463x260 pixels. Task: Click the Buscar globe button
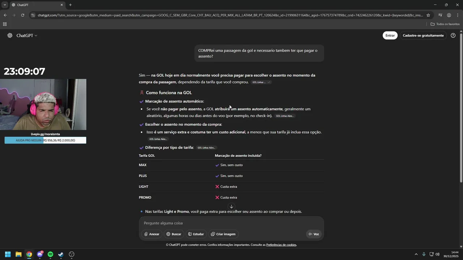click(x=174, y=234)
